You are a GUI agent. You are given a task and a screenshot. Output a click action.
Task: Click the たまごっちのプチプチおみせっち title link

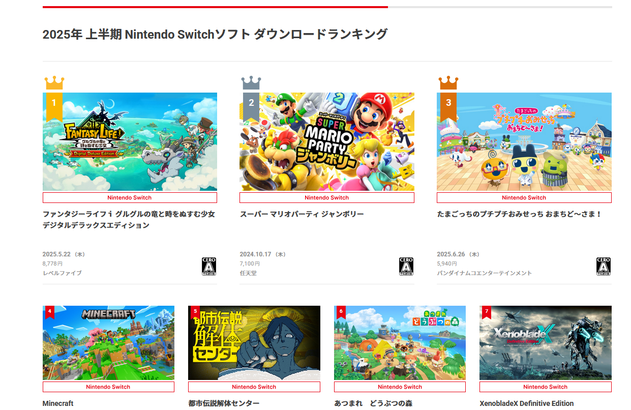[x=519, y=214]
